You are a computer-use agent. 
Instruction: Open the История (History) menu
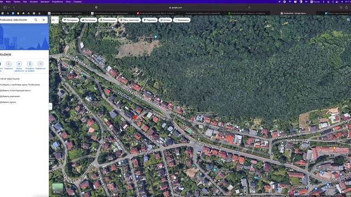point(34,2)
